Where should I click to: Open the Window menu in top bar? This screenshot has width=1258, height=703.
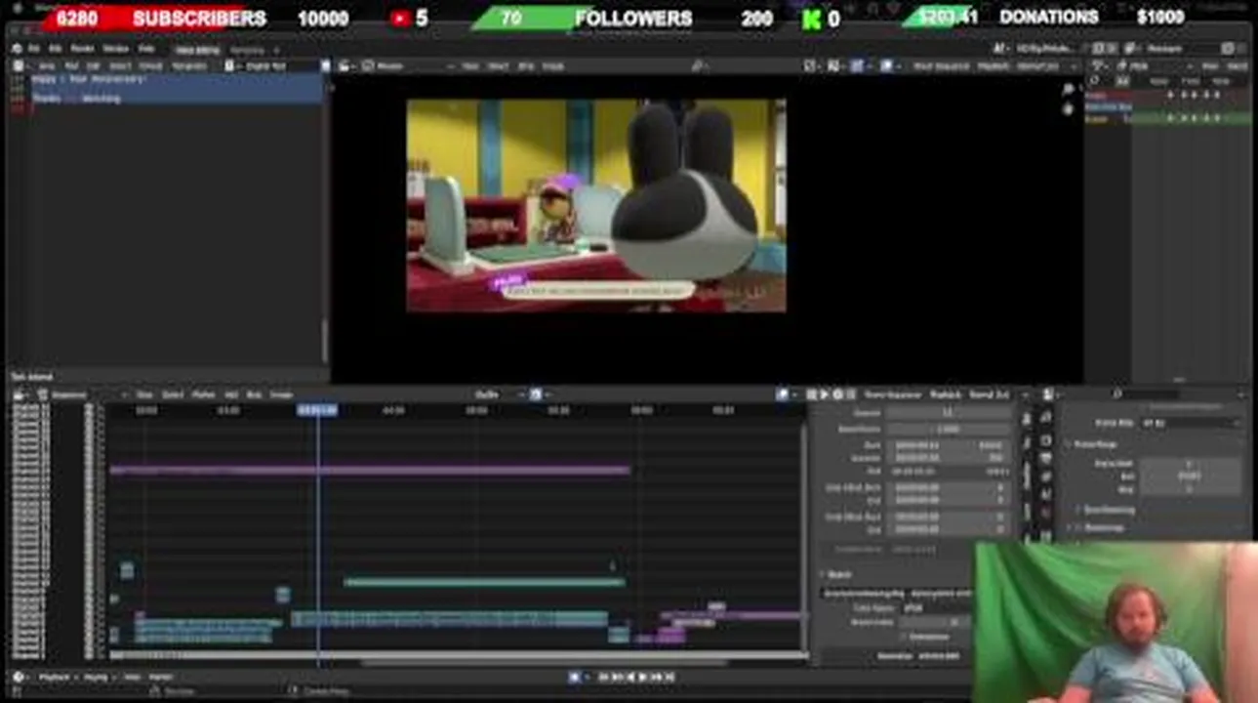[115, 48]
